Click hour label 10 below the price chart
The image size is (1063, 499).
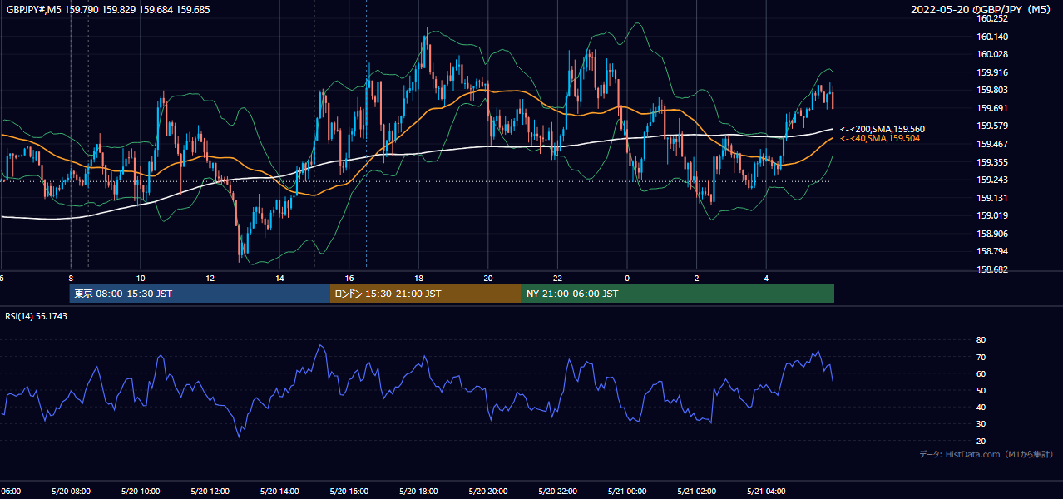141,278
